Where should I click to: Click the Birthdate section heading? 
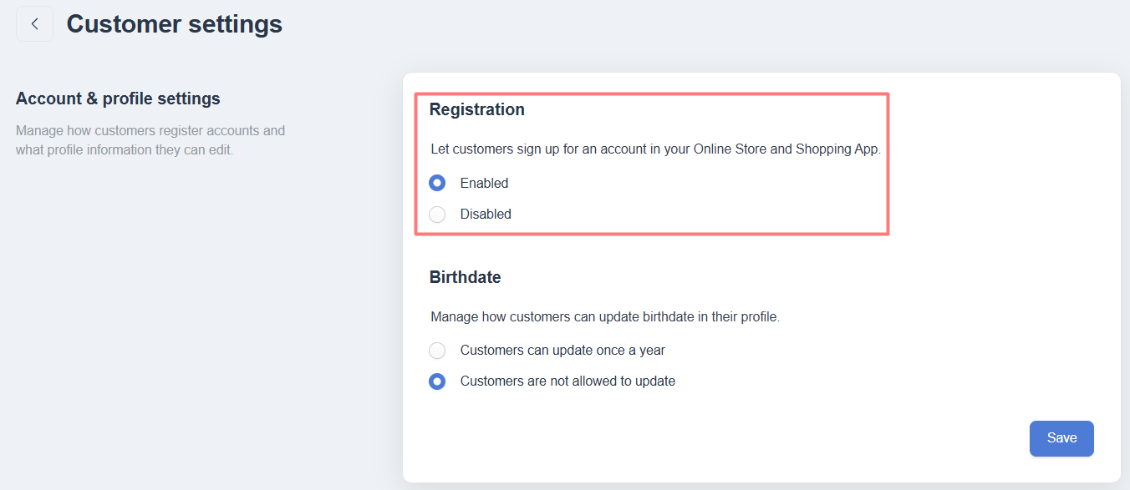tap(466, 277)
